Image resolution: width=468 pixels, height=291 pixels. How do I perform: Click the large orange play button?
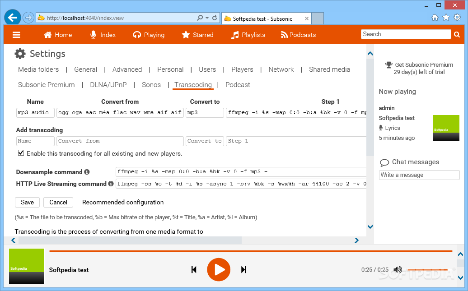click(x=219, y=269)
